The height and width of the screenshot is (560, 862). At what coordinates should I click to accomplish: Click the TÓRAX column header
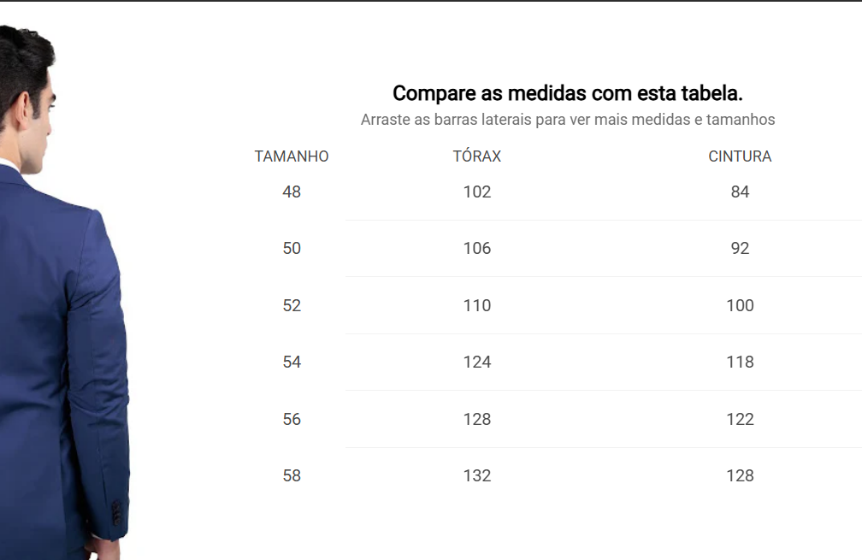pos(477,156)
